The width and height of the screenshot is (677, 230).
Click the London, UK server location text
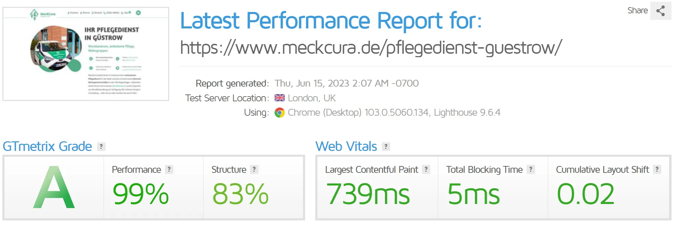point(312,98)
